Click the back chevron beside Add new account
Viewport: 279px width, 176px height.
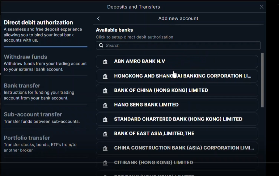[98, 18]
